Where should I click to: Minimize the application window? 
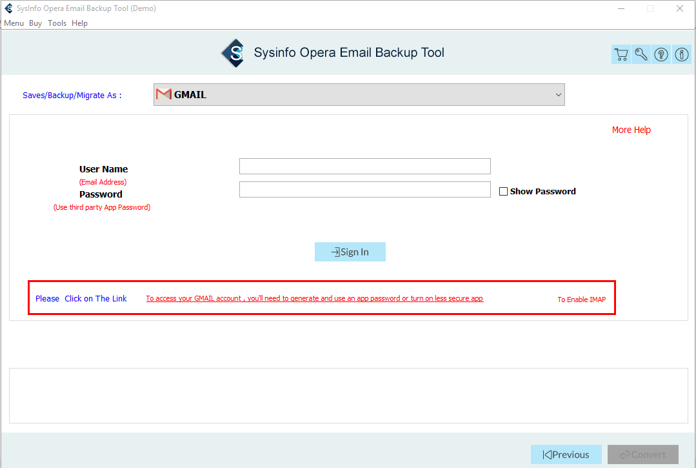pos(621,8)
